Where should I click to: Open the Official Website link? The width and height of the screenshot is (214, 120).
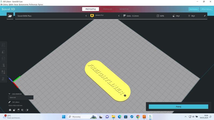[x=206, y=9]
